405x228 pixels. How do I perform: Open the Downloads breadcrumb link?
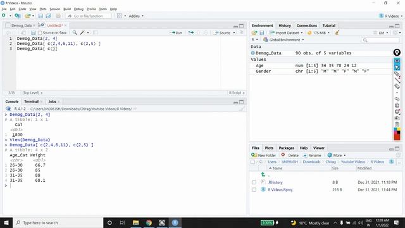pos(311,162)
